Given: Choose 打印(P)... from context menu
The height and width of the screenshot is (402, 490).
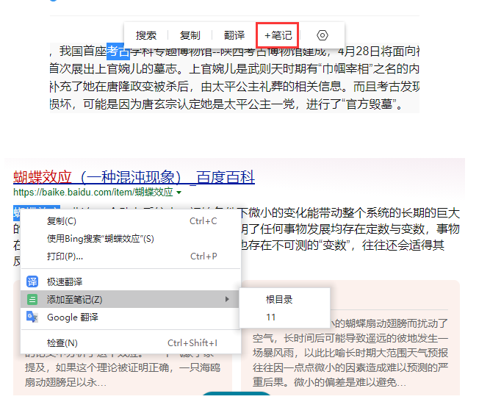Looking at the screenshot, I should pyautogui.click(x=131, y=256).
